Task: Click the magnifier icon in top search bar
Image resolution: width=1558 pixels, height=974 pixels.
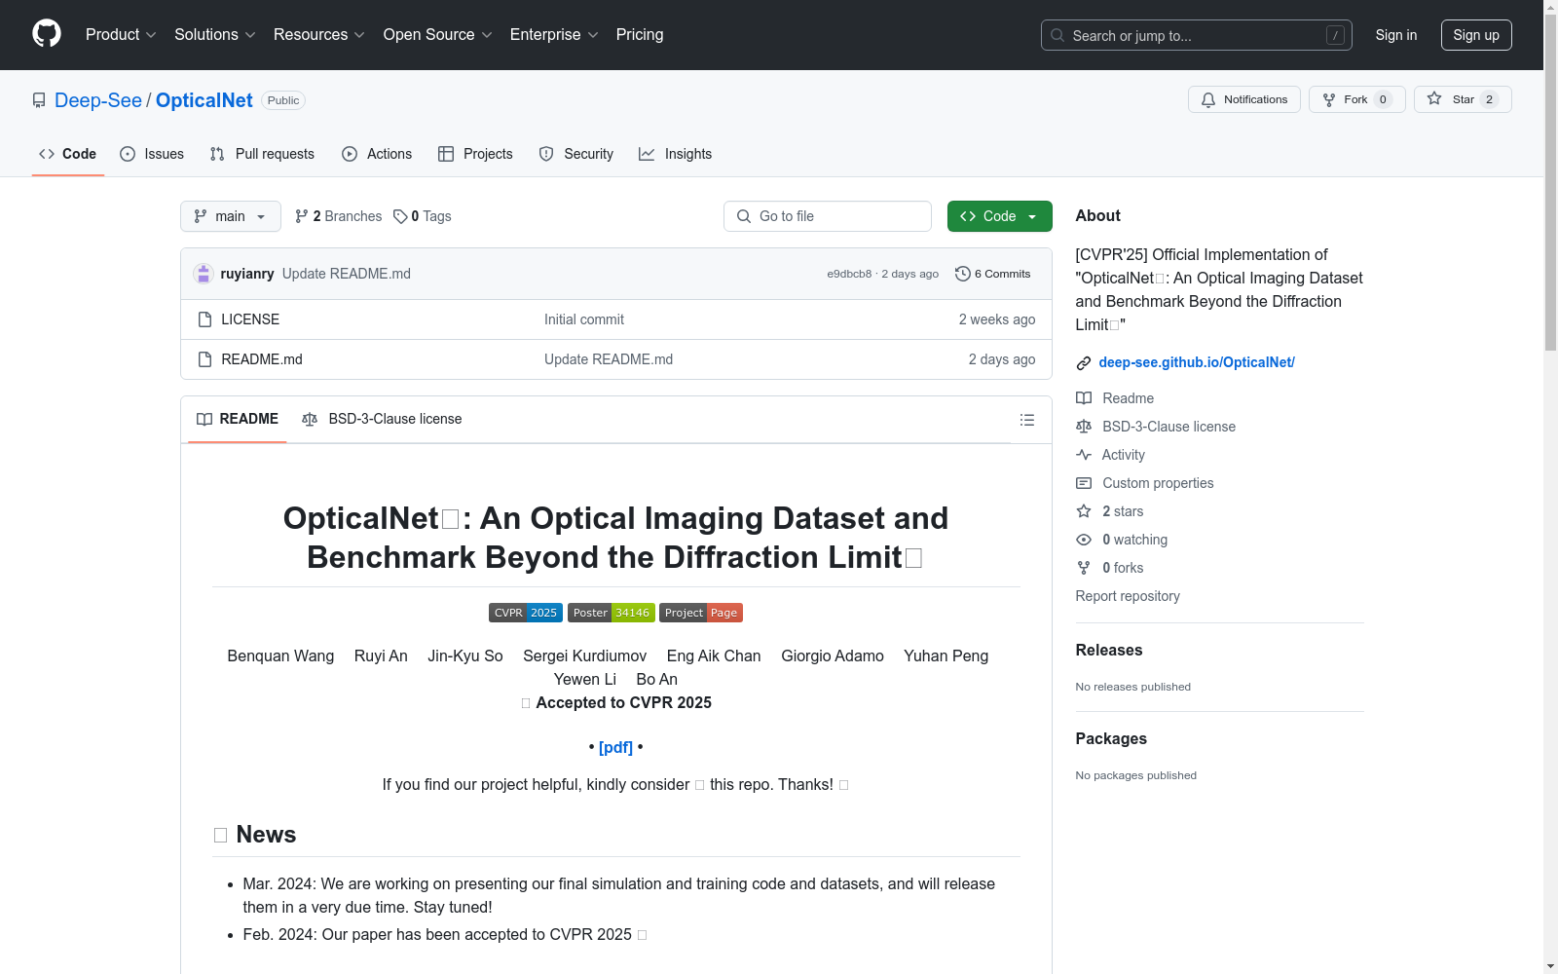Action: 1057,35
